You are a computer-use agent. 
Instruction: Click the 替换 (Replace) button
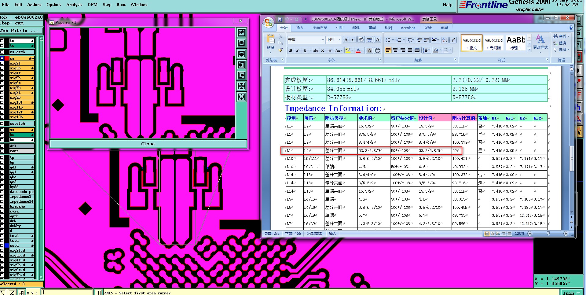pyautogui.click(x=560, y=43)
